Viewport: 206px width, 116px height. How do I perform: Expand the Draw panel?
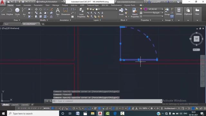click(17, 20)
